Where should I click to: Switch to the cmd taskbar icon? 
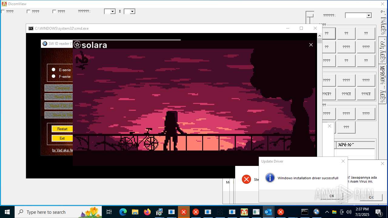pyautogui.click(x=305, y=212)
